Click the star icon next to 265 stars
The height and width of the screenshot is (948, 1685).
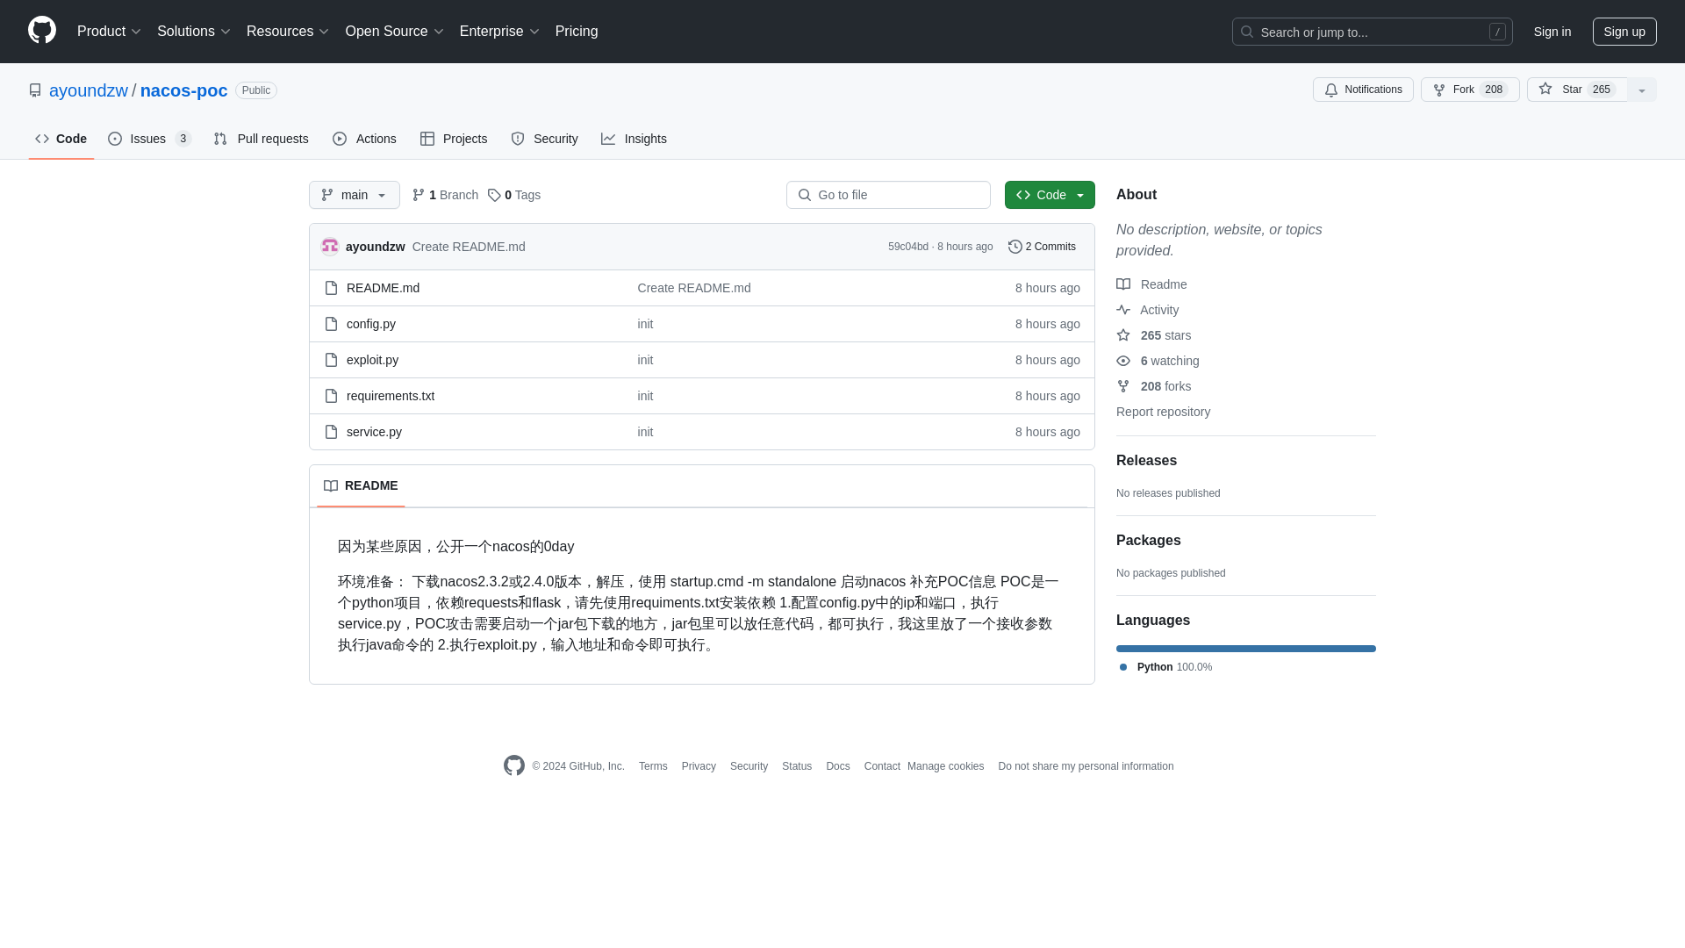pos(1123,335)
